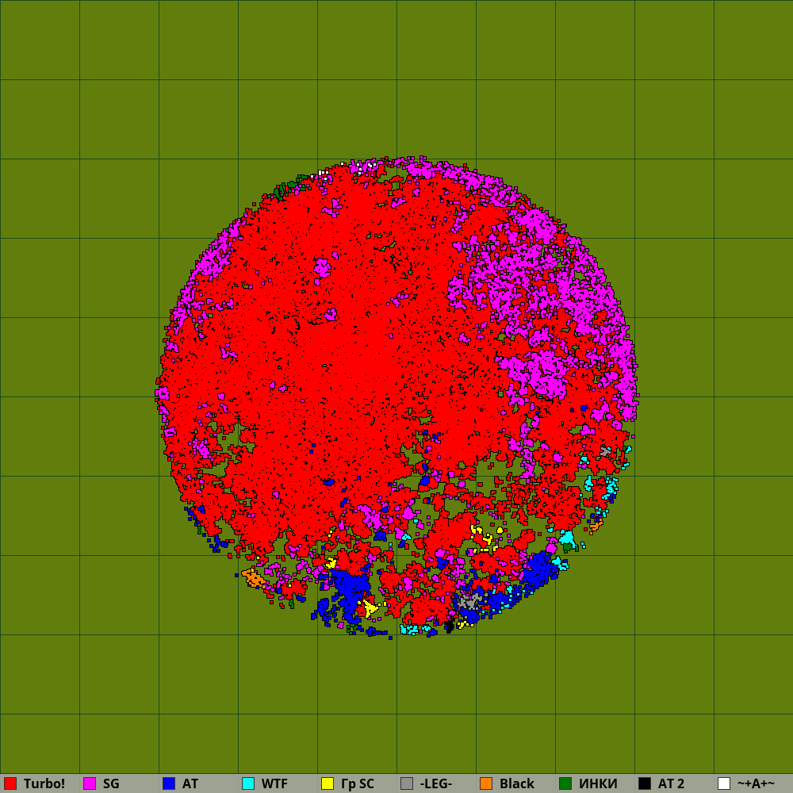Select the 'WTF' legend label
The image size is (793, 793).
(x=274, y=783)
